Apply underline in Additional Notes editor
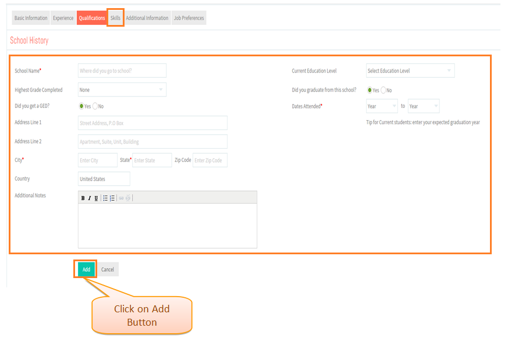This screenshot has height=346, width=508. pos(96,198)
